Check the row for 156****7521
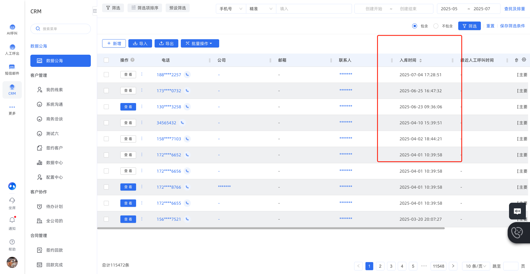This screenshot has width=530, height=274. (106, 219)
